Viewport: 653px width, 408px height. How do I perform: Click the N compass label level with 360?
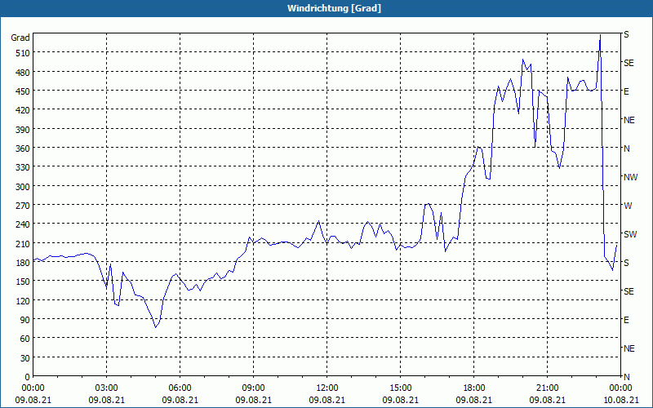626,149
